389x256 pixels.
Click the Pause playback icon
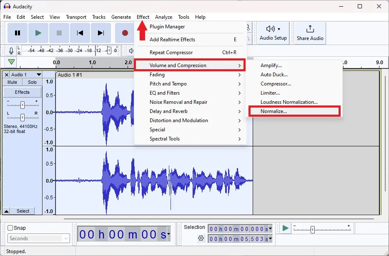pyautogui.click(x=18, y=33)
